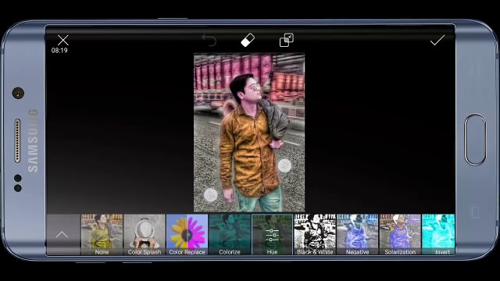Tap the color picker circle near the hand
Image resolution: width=500 pixels, height=281 pixels.
point(210,195)
